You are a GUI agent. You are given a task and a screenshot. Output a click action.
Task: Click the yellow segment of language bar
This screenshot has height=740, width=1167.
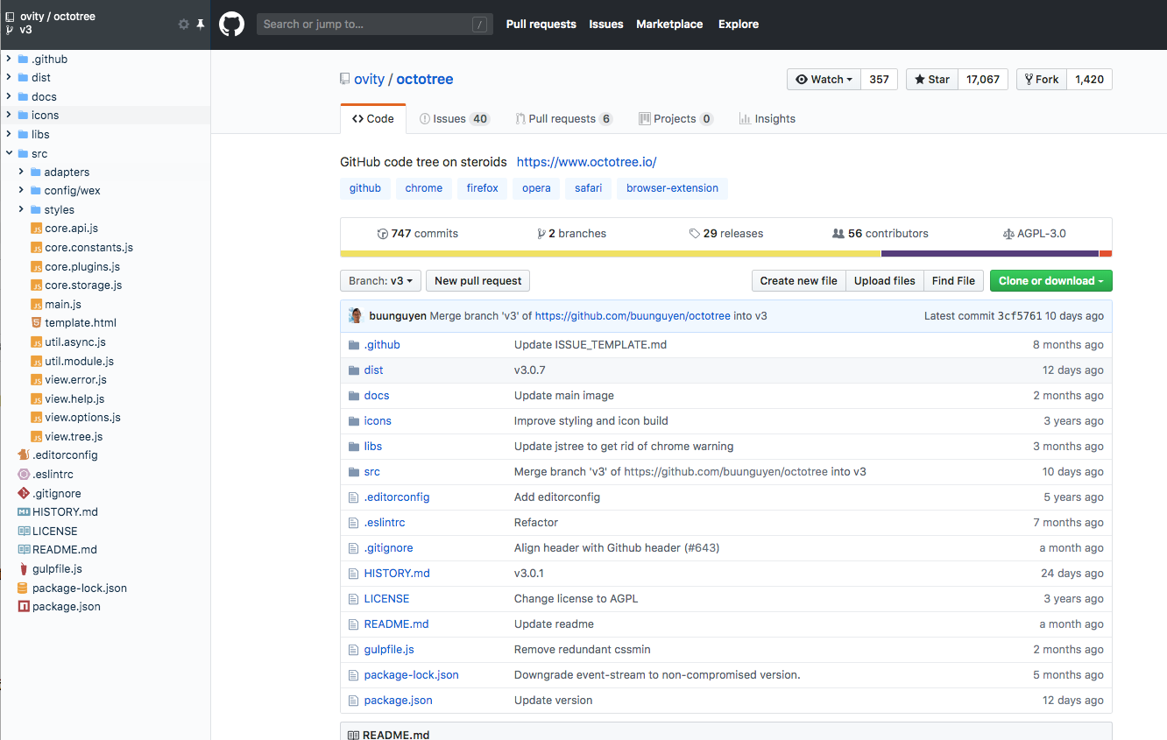tap(611, 254)
